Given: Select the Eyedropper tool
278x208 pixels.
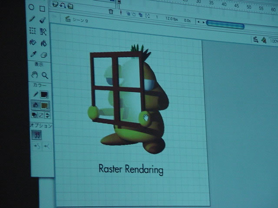Looking at the screenshot, I should (33, 54).
